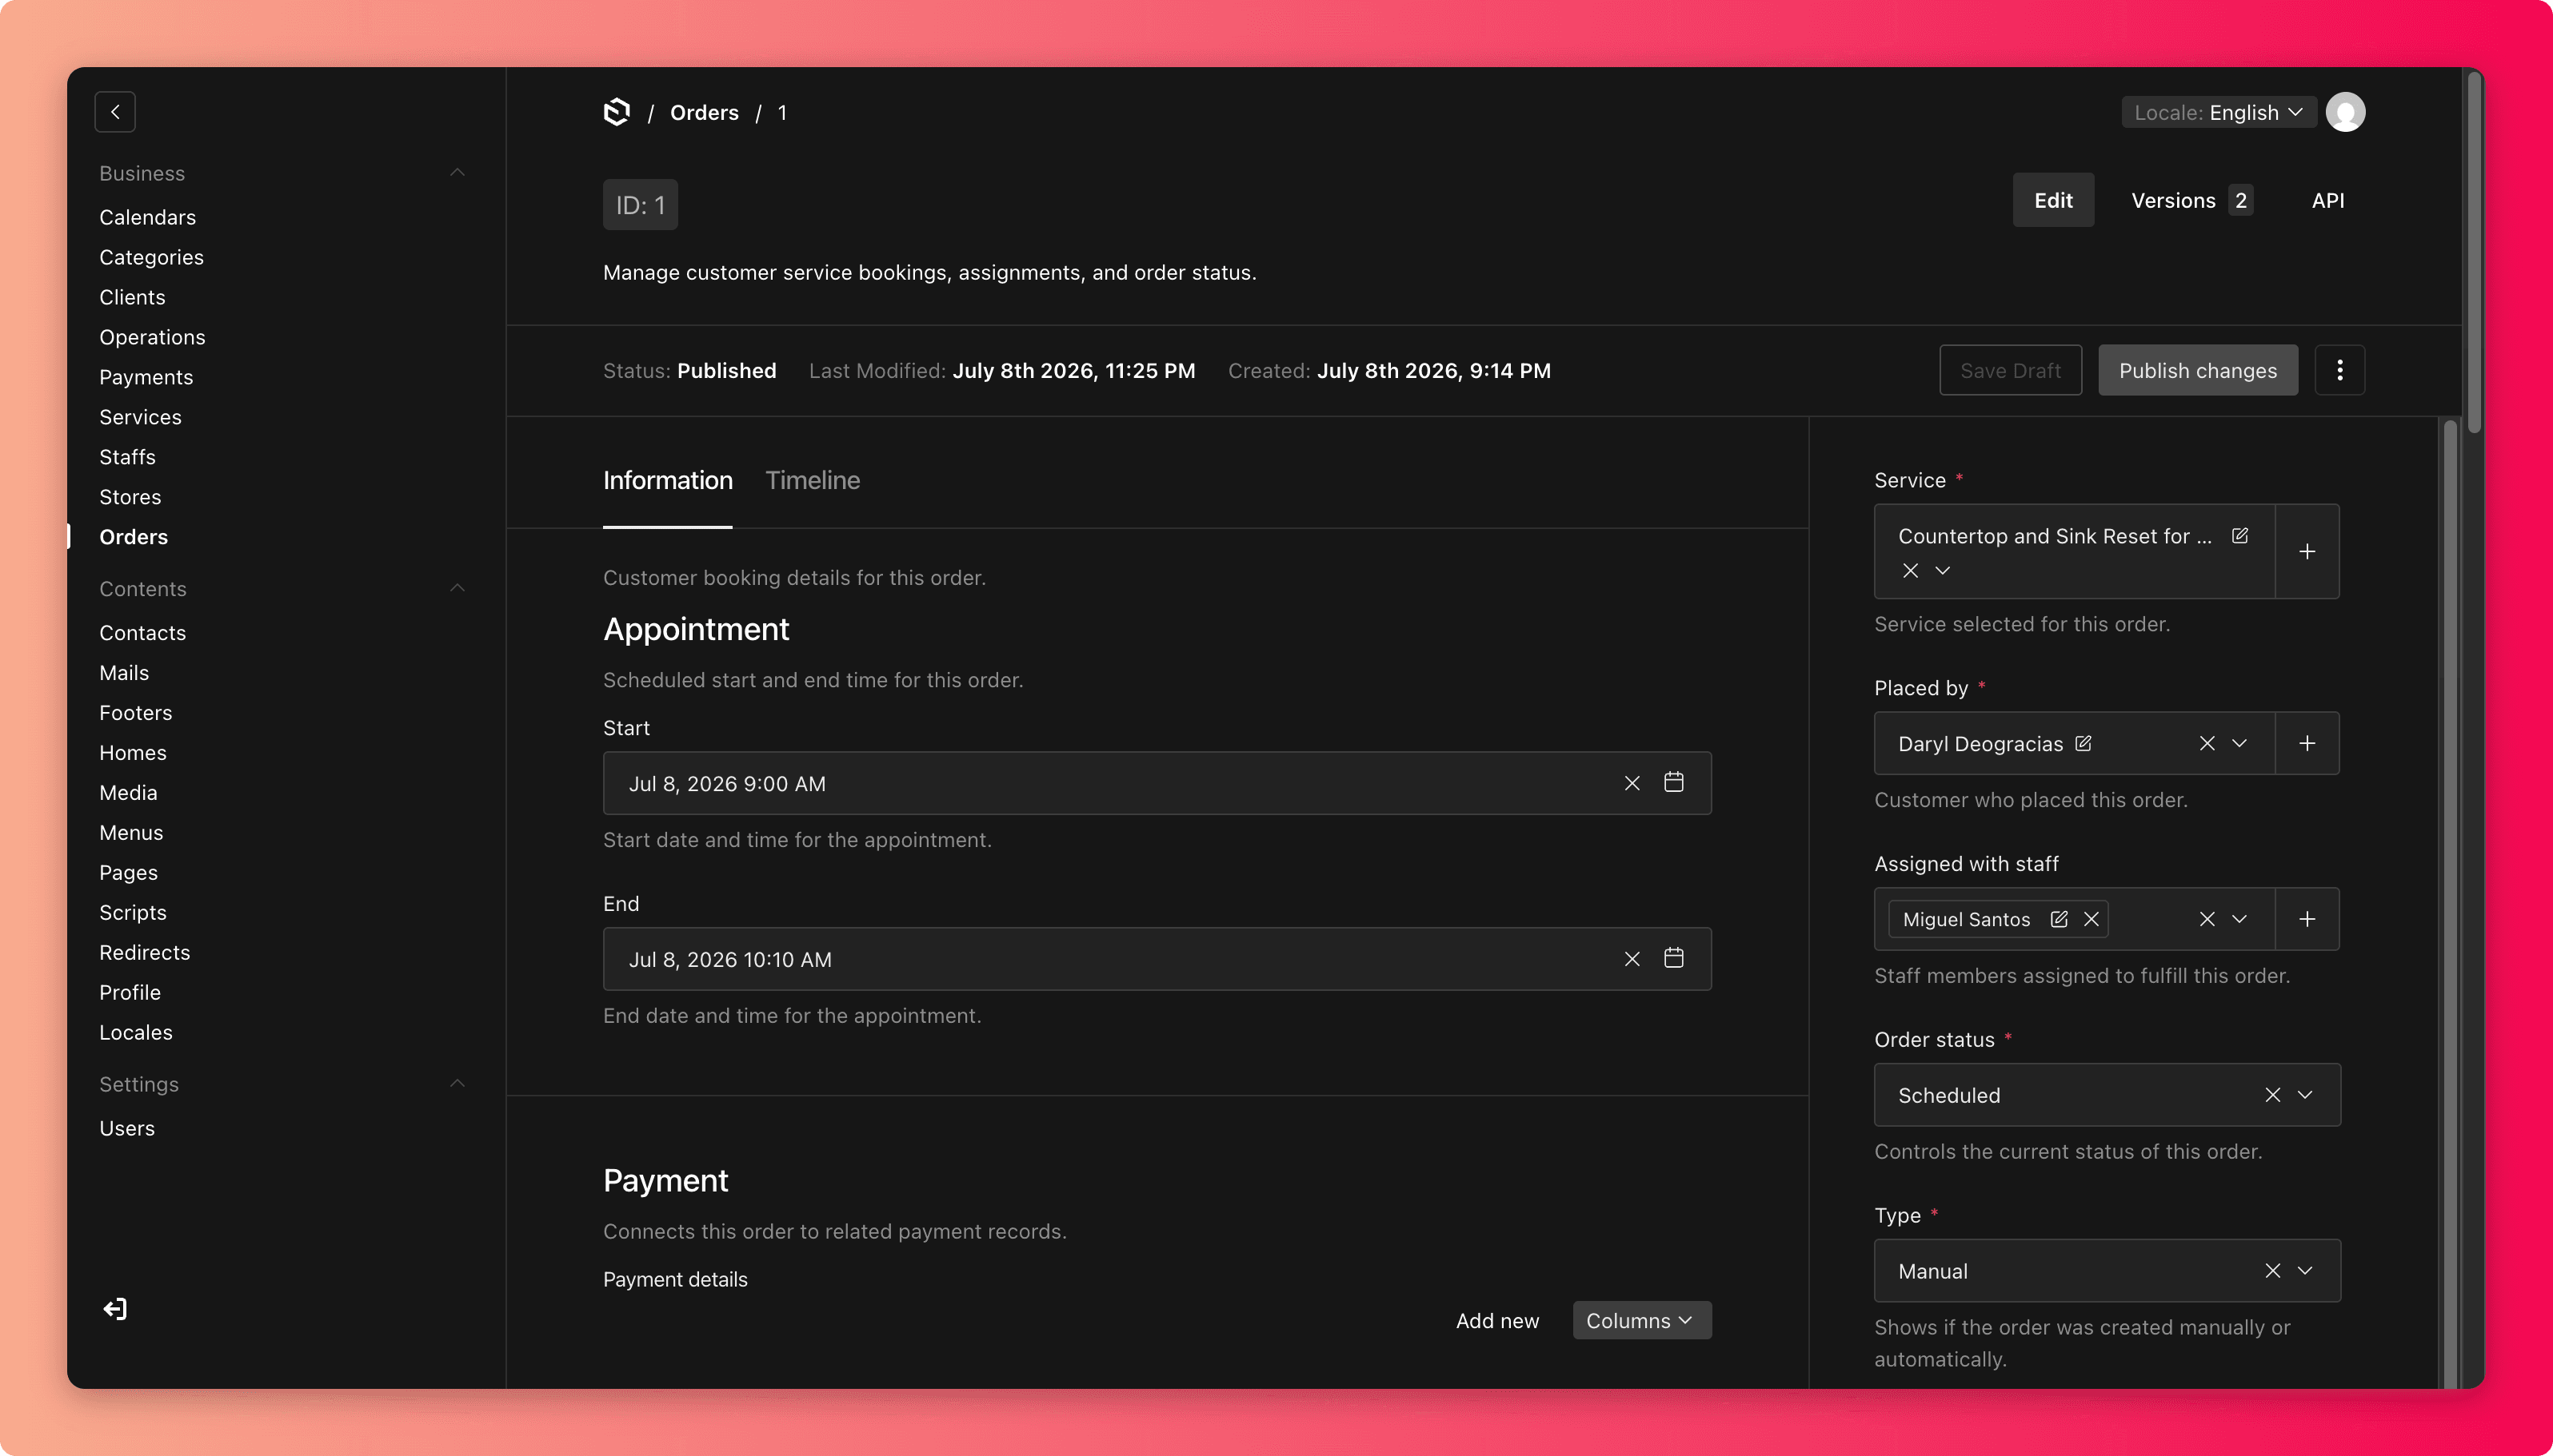Image resolution: width=2553 pixels, height=1456 pixels.
Task: Add a new Placed by client
Action: click(x=2307, y=743)
